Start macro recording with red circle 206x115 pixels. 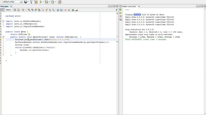(65, 10)
